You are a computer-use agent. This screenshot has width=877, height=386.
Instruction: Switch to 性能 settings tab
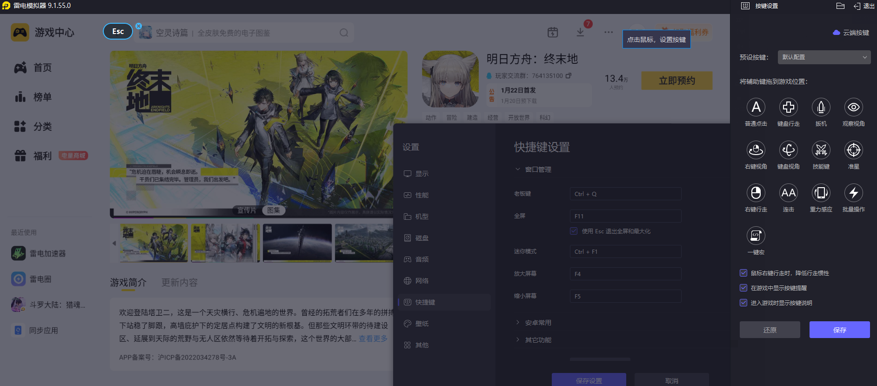pos(422,195)
